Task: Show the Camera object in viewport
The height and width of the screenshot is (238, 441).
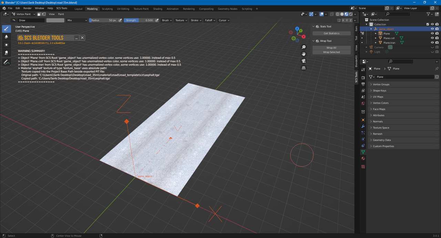Action: coord(432,47)
